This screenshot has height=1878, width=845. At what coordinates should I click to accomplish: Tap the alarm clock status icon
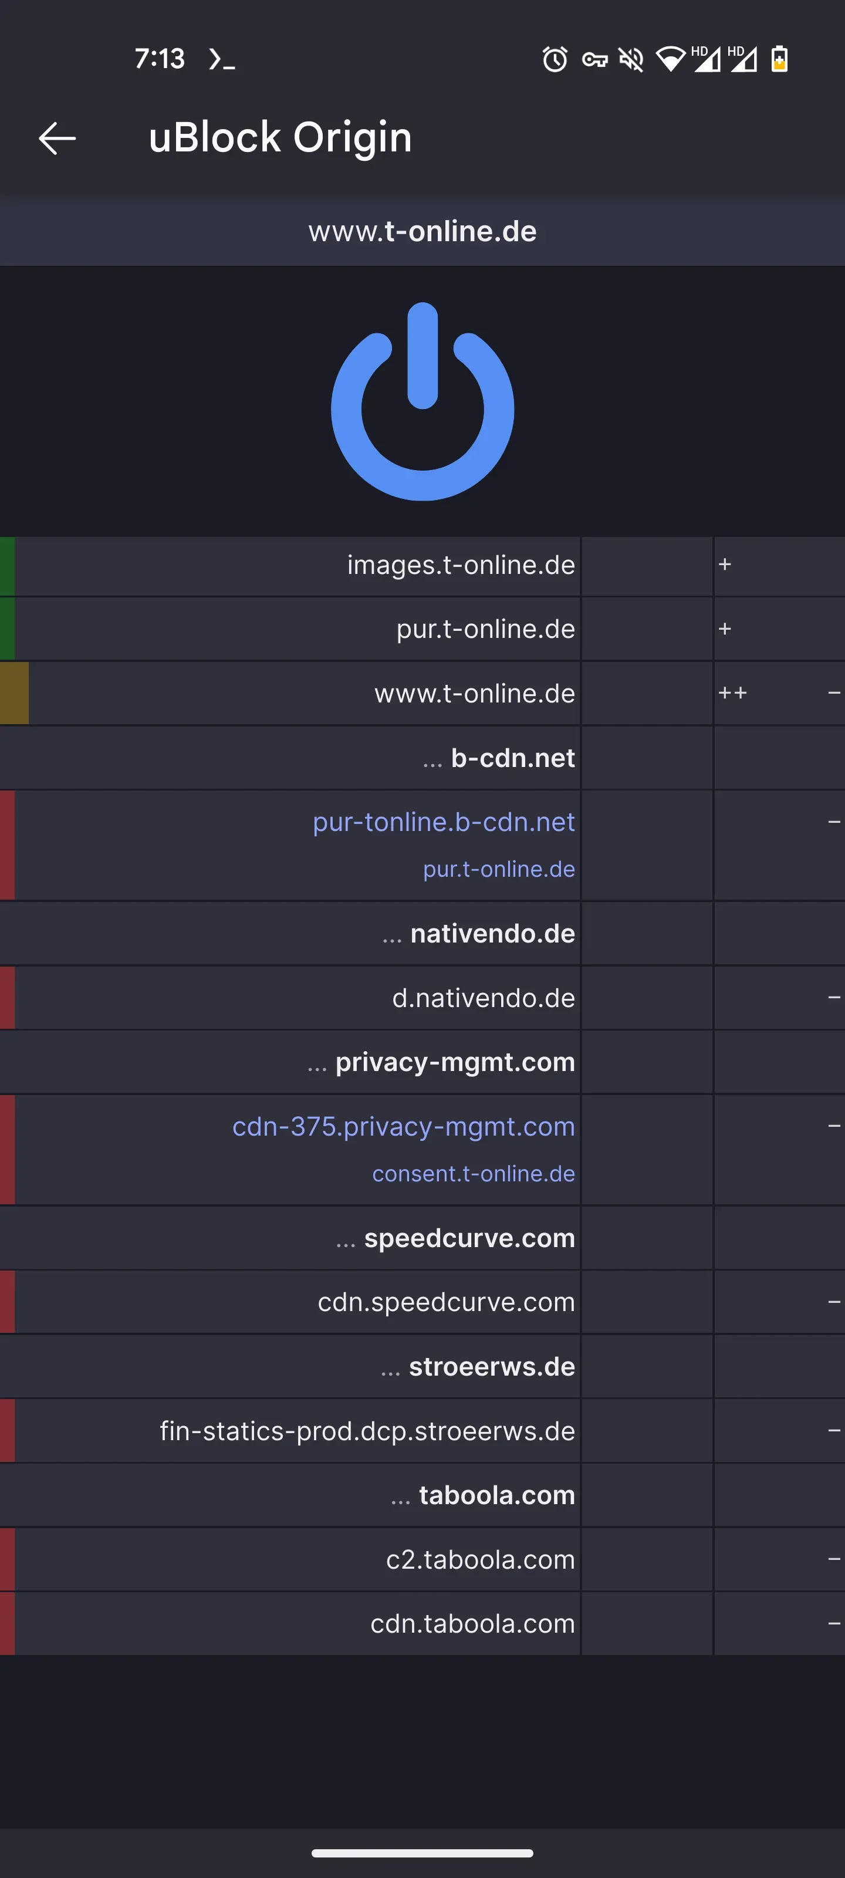tap(555, 59)
